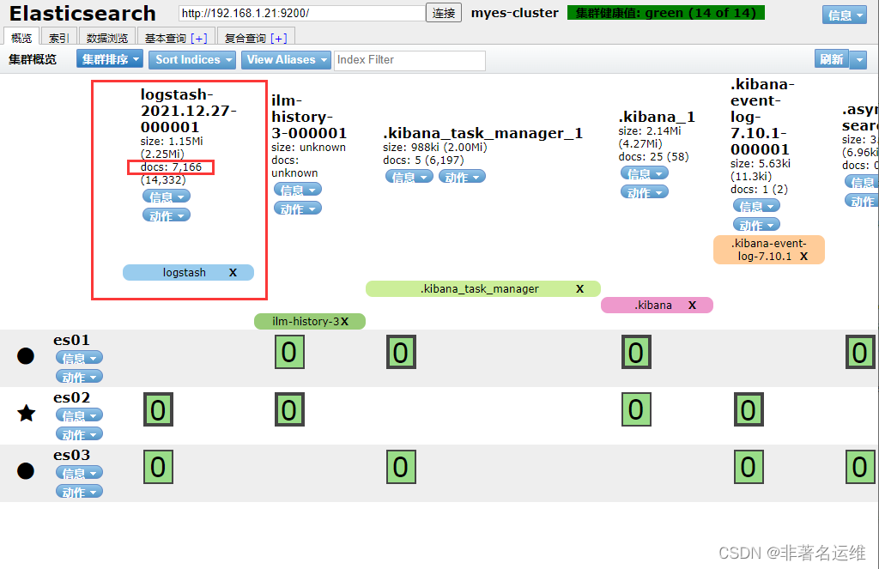Click the Elasticsearch URL address field

point(301,13)
